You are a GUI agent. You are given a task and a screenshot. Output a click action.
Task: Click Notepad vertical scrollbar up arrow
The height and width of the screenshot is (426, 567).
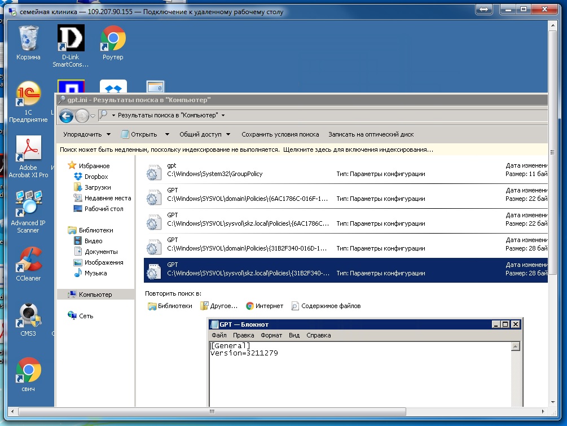coord(516,346)
